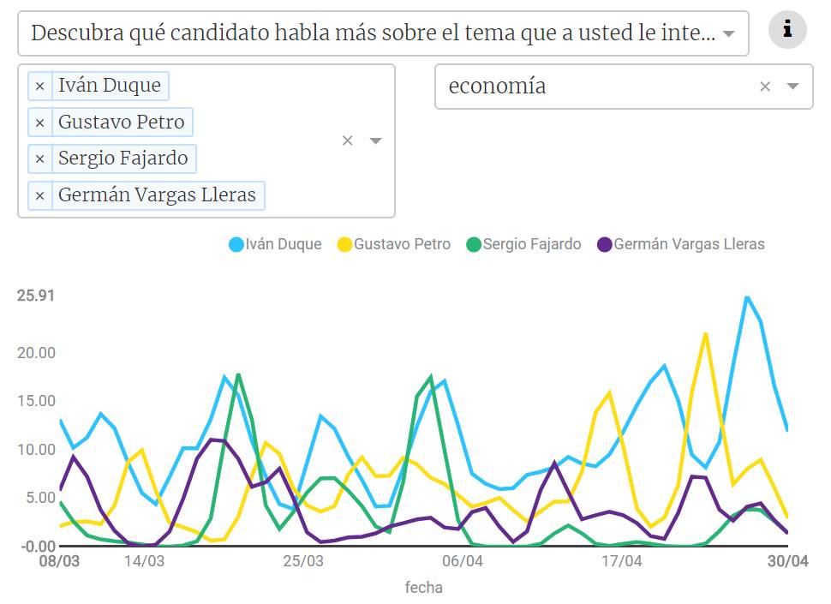Toggle Germán Vargas Lleras legend entry
Screen dimensions: 831x604
[689, 244]
